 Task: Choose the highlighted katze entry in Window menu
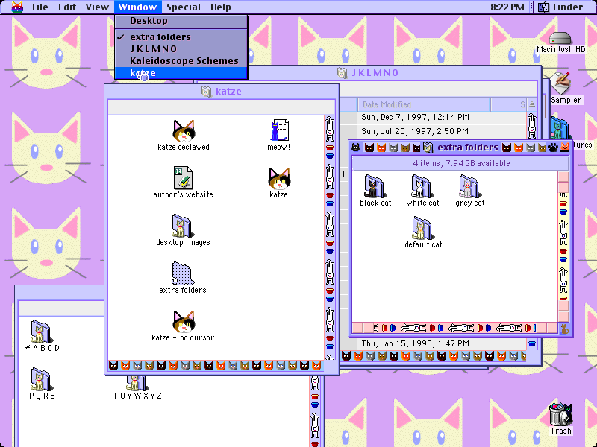(181, 73)
